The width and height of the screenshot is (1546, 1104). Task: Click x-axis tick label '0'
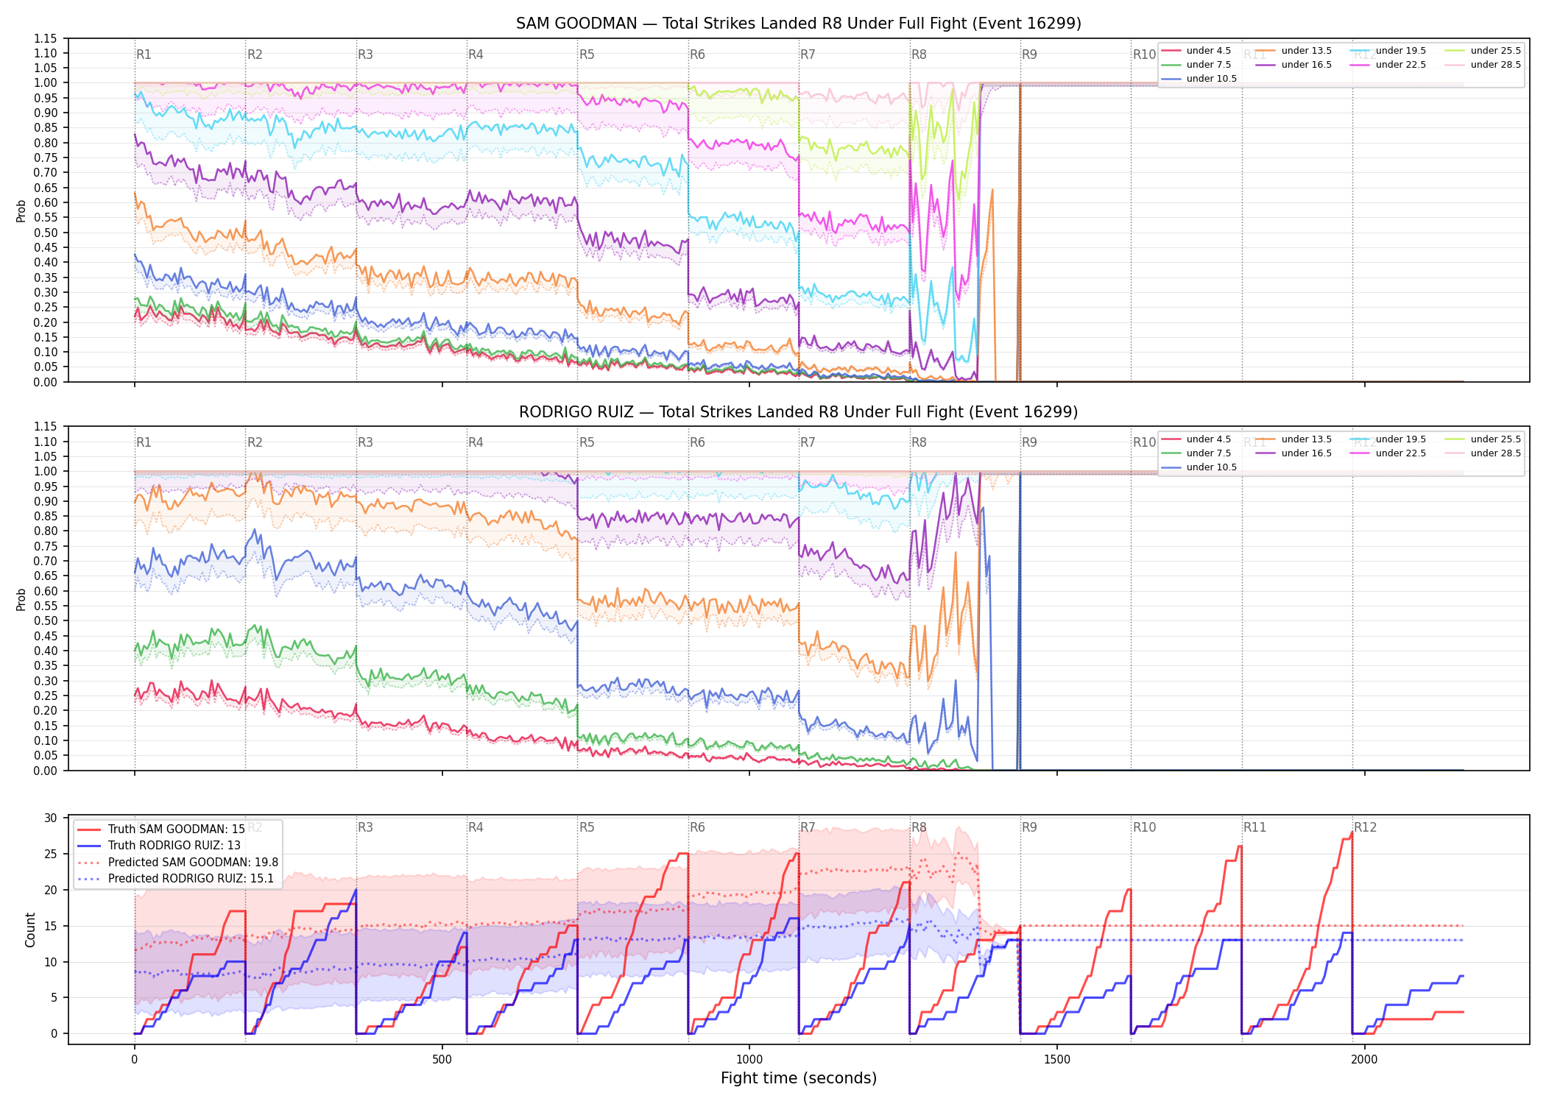[x=134, y=1060]
